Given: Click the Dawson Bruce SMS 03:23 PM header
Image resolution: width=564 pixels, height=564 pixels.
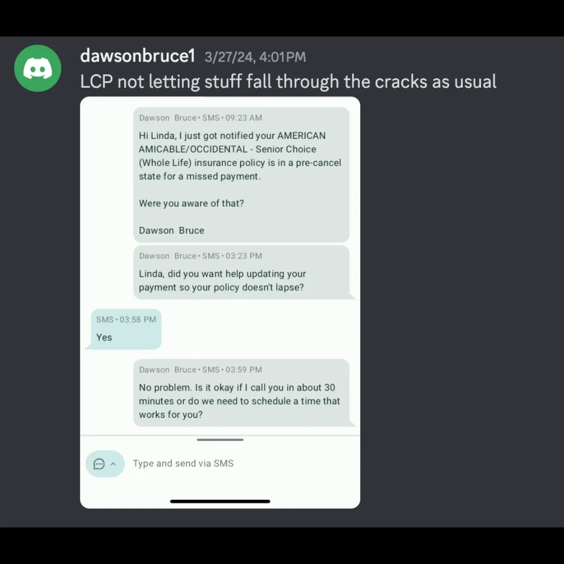Looking at the screenshot, I should click(x=201, y=256).
